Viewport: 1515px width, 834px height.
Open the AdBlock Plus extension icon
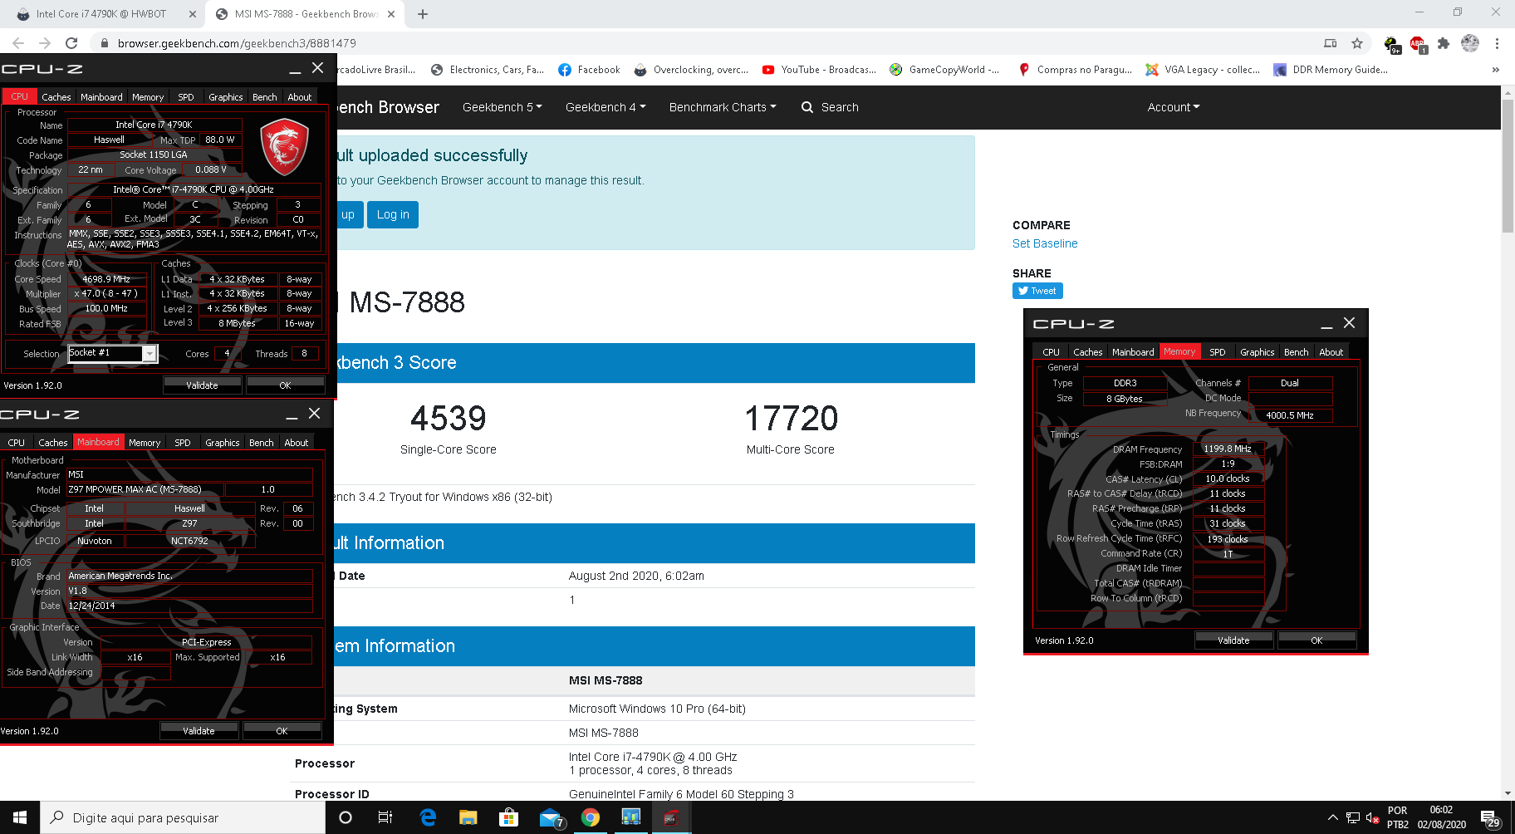coord(1418,44)
